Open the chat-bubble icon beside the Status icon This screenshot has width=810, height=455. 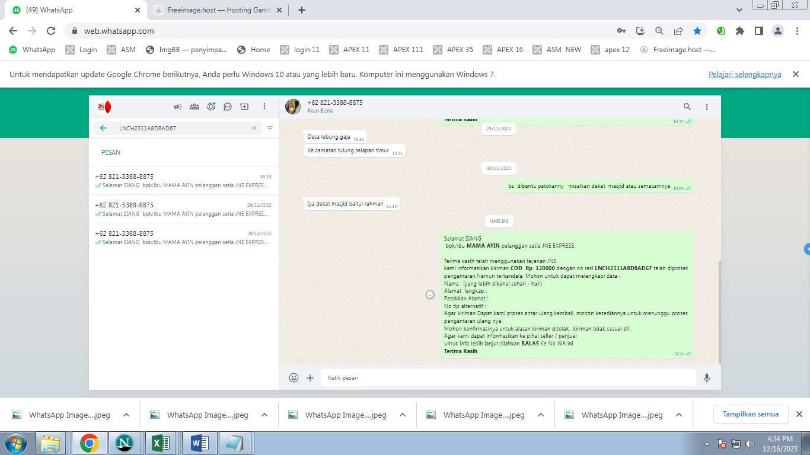[x=228, y=107]
